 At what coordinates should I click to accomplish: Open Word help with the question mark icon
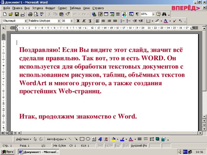coord(158,14)
